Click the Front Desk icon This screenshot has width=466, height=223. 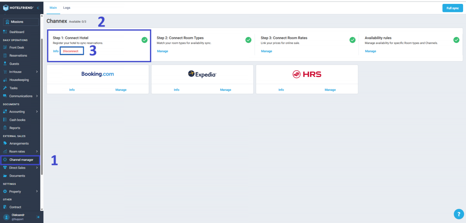pos(5,47)
